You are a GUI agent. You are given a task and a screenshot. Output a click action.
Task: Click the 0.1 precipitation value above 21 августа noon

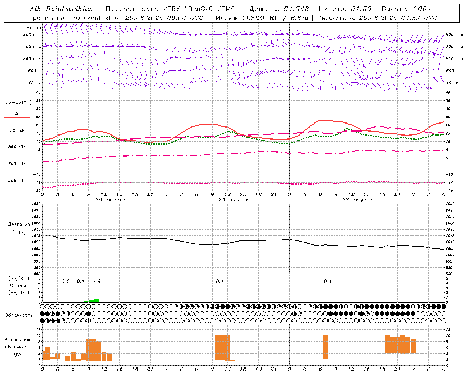(220, 282)
